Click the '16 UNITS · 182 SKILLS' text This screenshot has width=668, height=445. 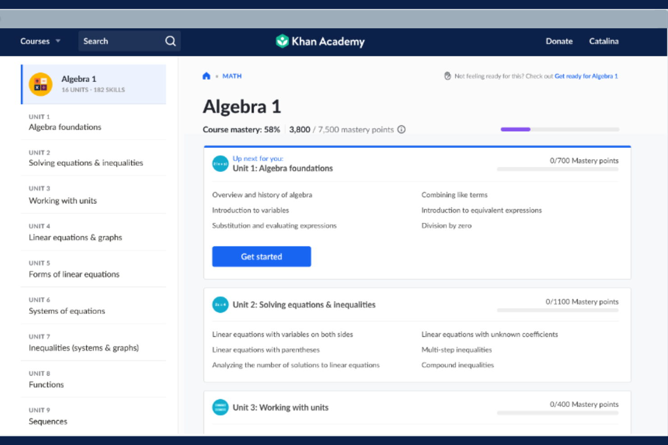tap(93, 90)
